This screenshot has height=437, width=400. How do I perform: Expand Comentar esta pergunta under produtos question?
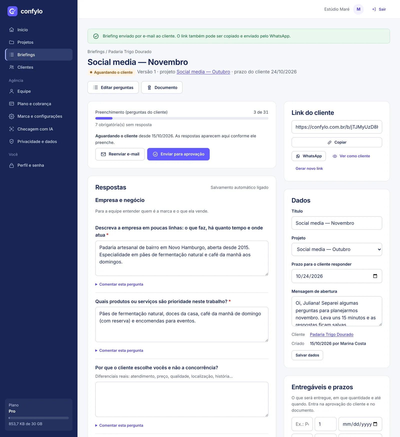tap(119, 351)
